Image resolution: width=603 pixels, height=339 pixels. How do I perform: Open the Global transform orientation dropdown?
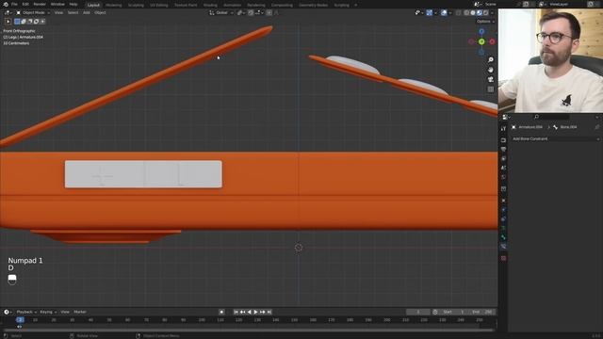pos(221,12)
